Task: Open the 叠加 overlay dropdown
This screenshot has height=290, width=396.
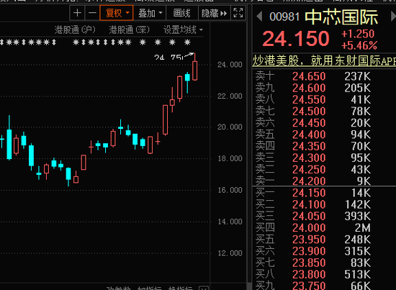Action: tap(150, 13)
